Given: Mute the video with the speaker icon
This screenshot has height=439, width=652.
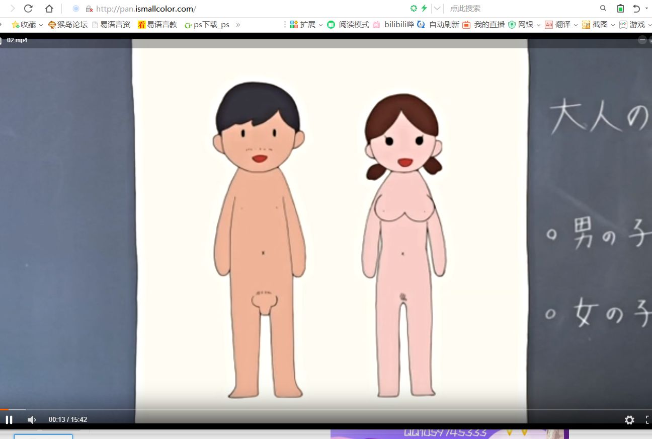Looking at the screenshot, I should coord(32,420).
